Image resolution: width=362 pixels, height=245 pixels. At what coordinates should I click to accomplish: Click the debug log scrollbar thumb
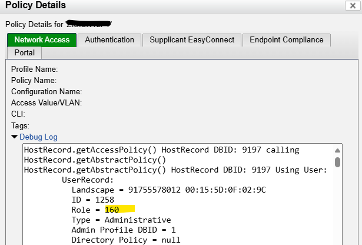click(x=337, y=162)
